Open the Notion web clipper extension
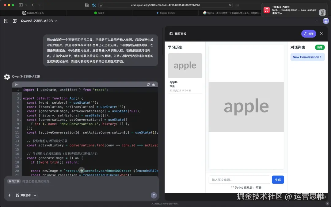Screen dimensions: 331x207 (86, 5)
